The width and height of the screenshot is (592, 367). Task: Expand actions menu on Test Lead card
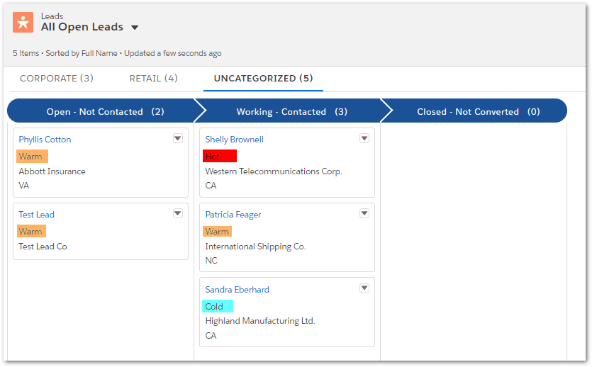pyautogui.click(x=178, y=214)
